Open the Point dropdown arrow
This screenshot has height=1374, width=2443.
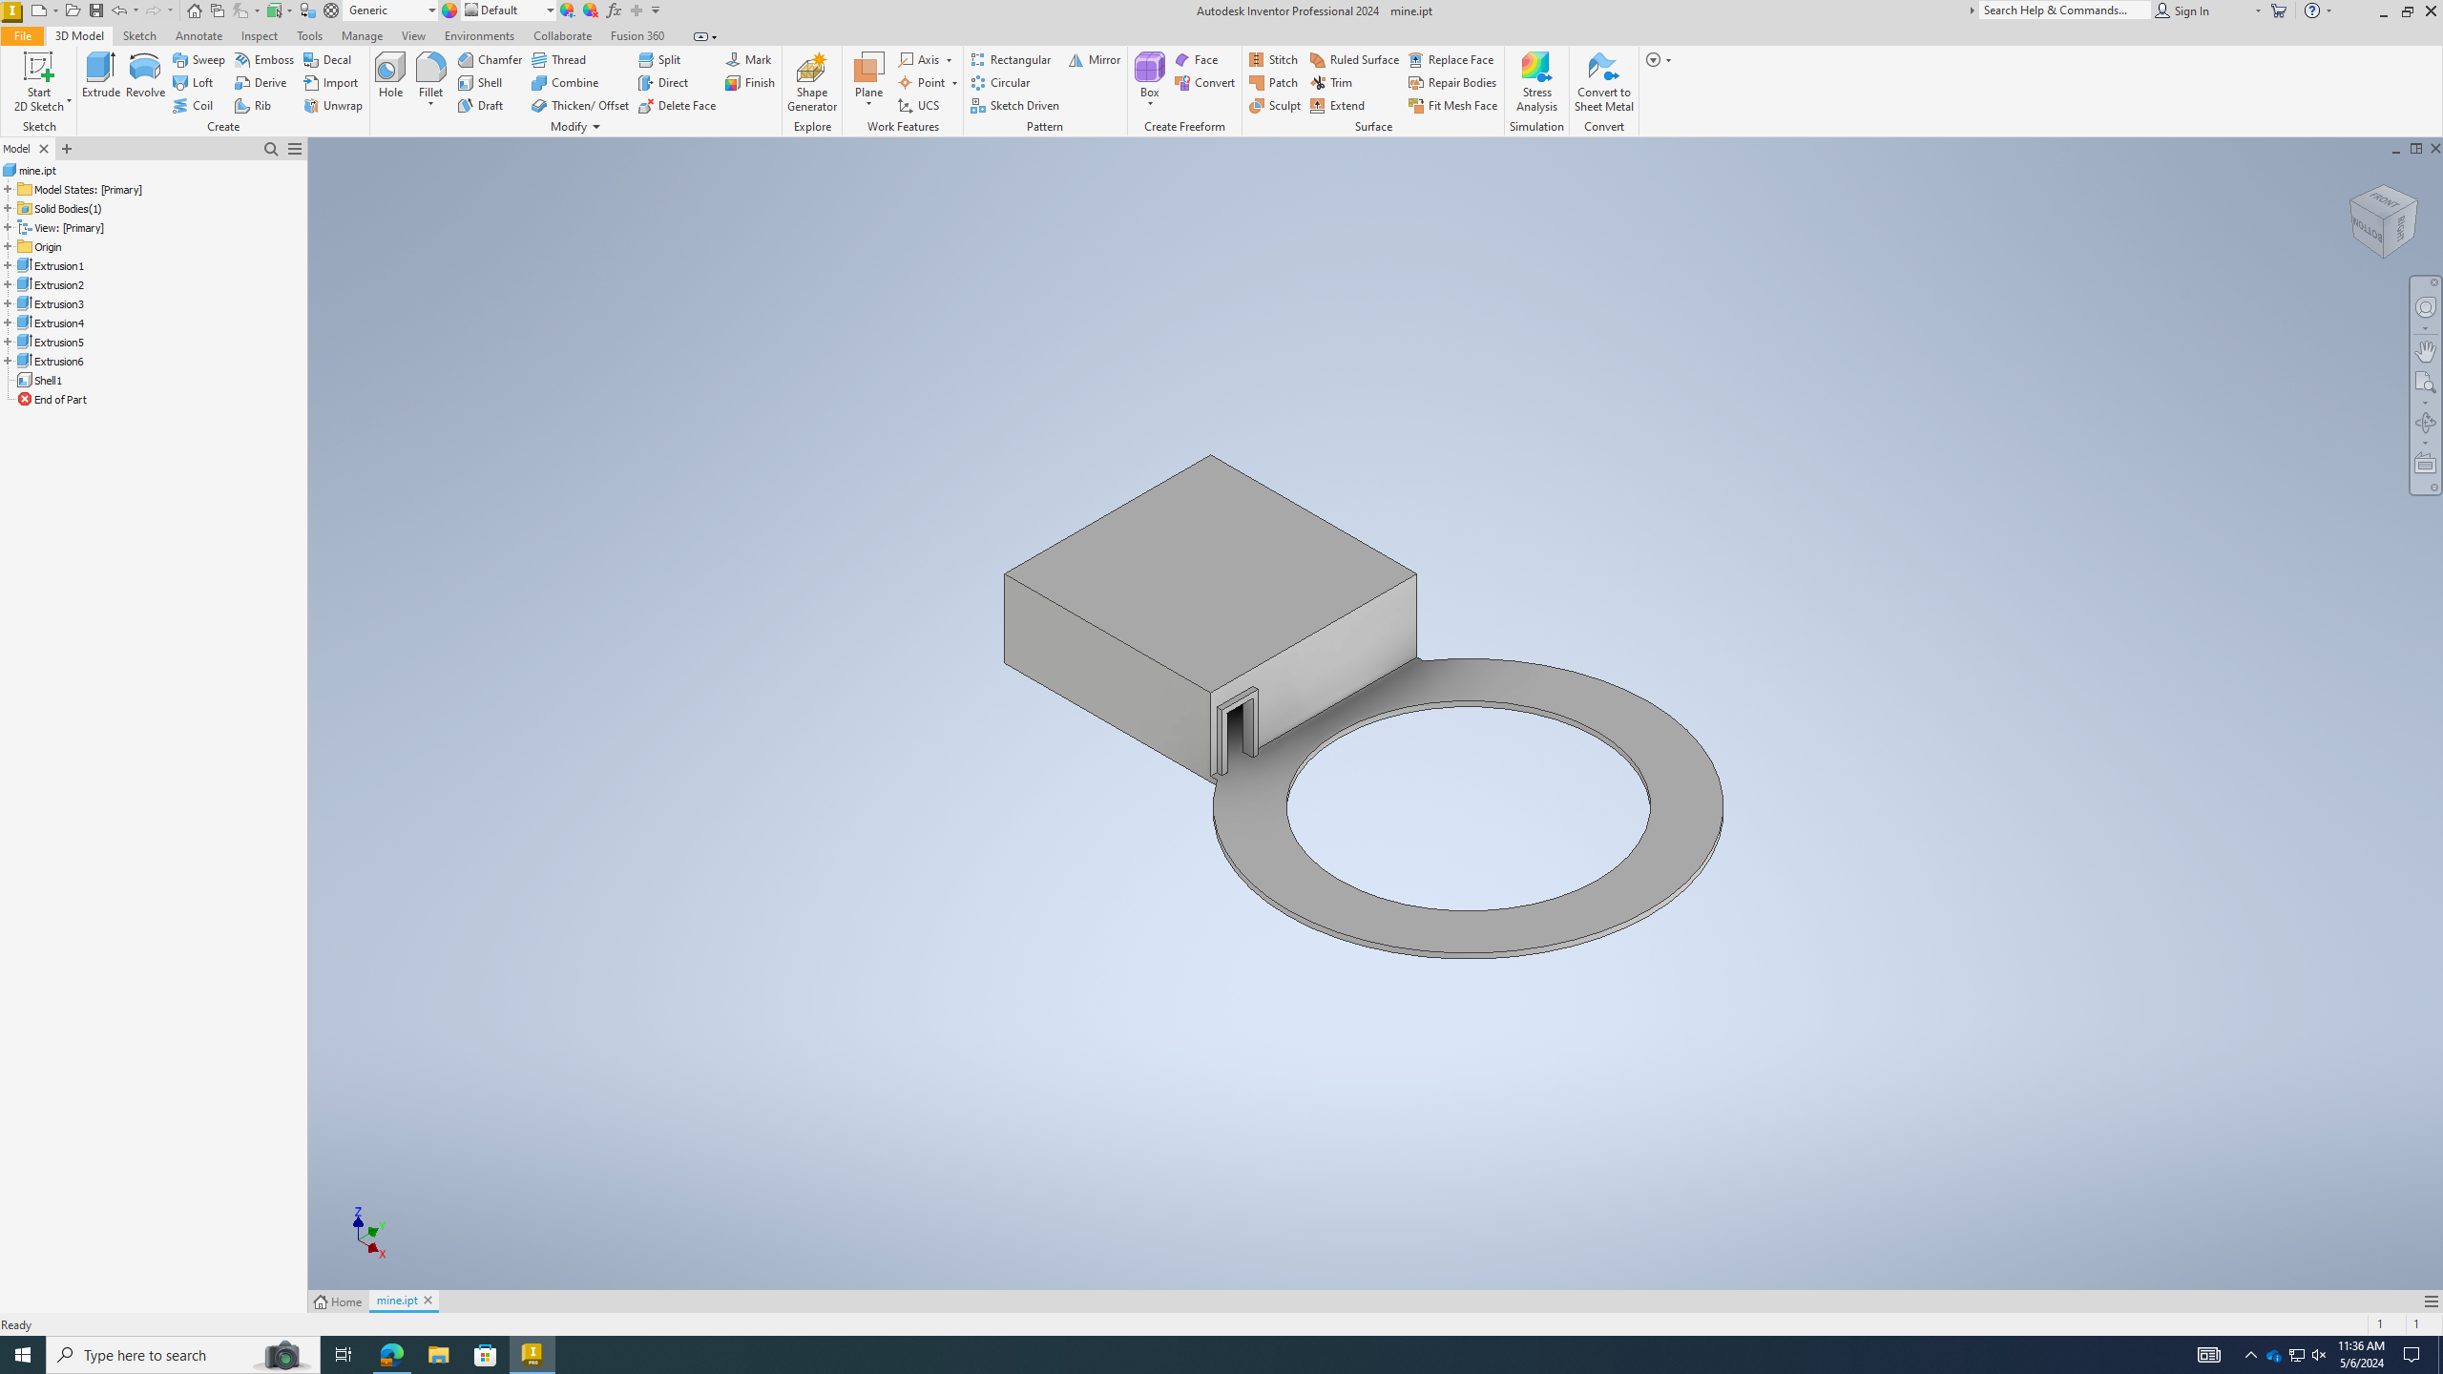(x=954, y=83)
